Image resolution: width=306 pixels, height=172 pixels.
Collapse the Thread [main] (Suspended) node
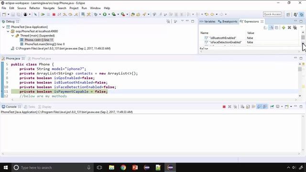12,36
